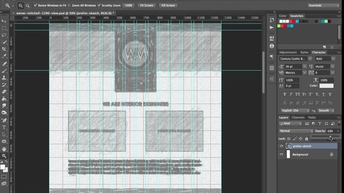Image resolution: width=344 pixels, height=193 pixels.
Task: Create new swatch from foreground color
Action: tap(324, 47)
